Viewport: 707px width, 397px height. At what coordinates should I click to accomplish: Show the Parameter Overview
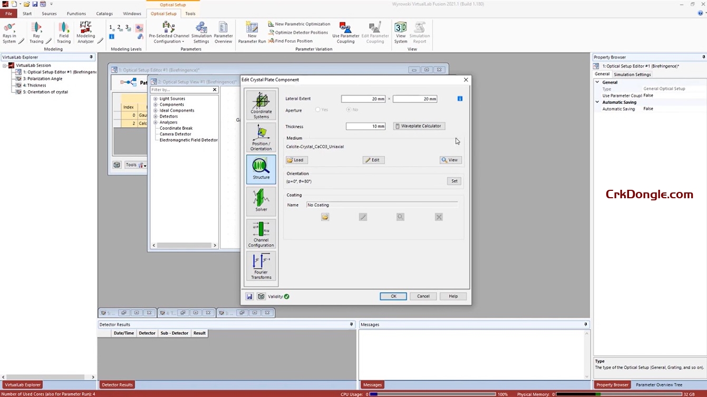(223, 32)
